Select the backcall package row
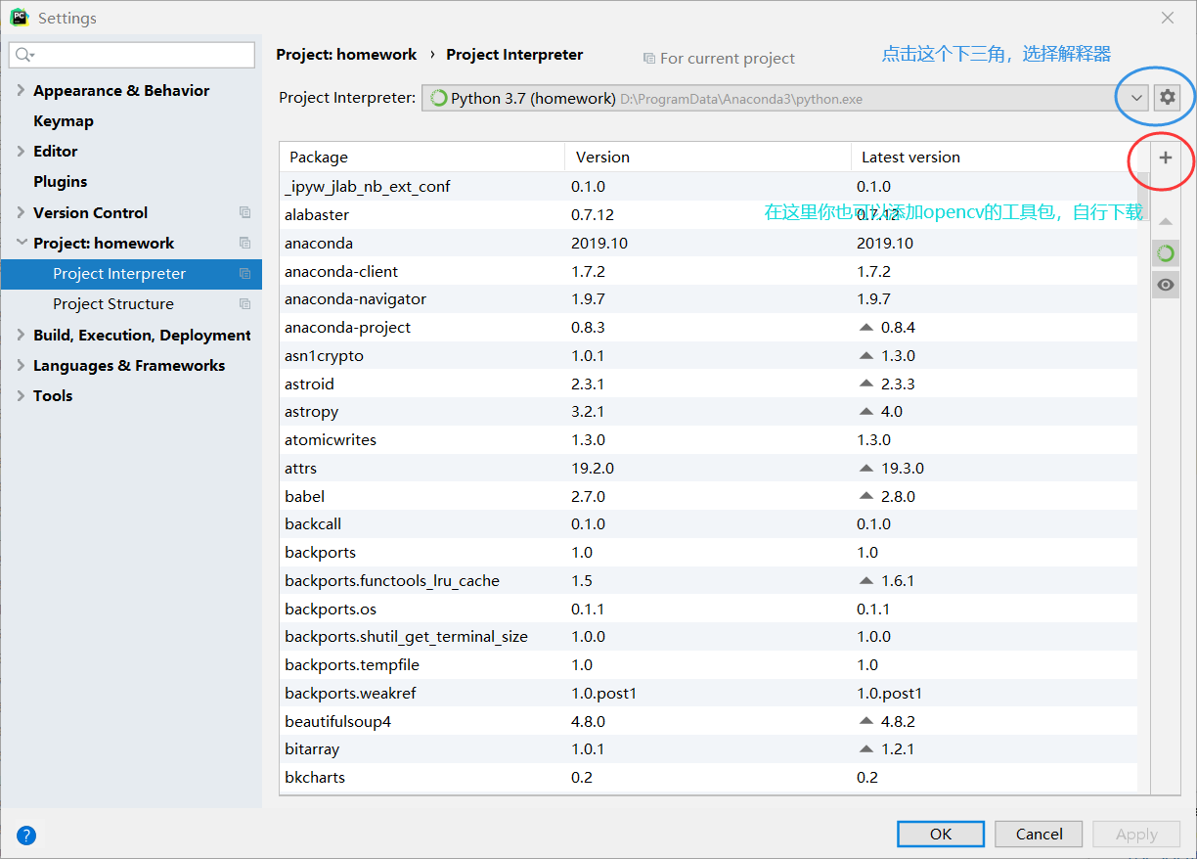The image size is (1197, 859). [x=708, y=523]
